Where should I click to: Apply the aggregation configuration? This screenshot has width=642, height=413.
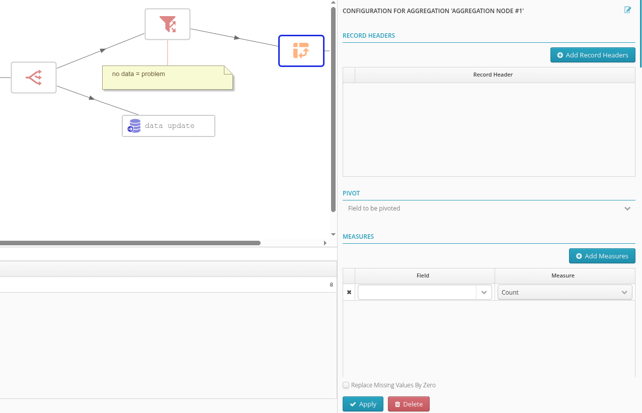[363, 404]
